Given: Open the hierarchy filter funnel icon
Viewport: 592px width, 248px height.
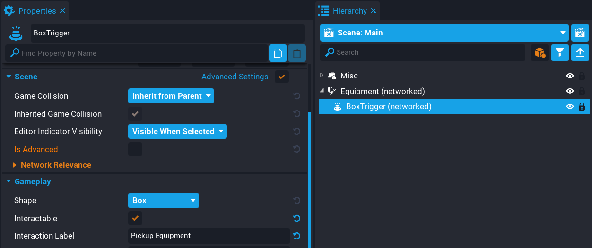Looking at the screenshot, I should [560, 52].
